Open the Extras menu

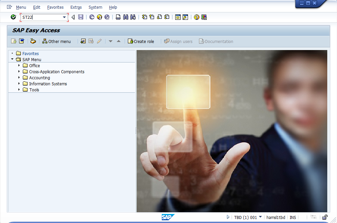tap(76, 7)
